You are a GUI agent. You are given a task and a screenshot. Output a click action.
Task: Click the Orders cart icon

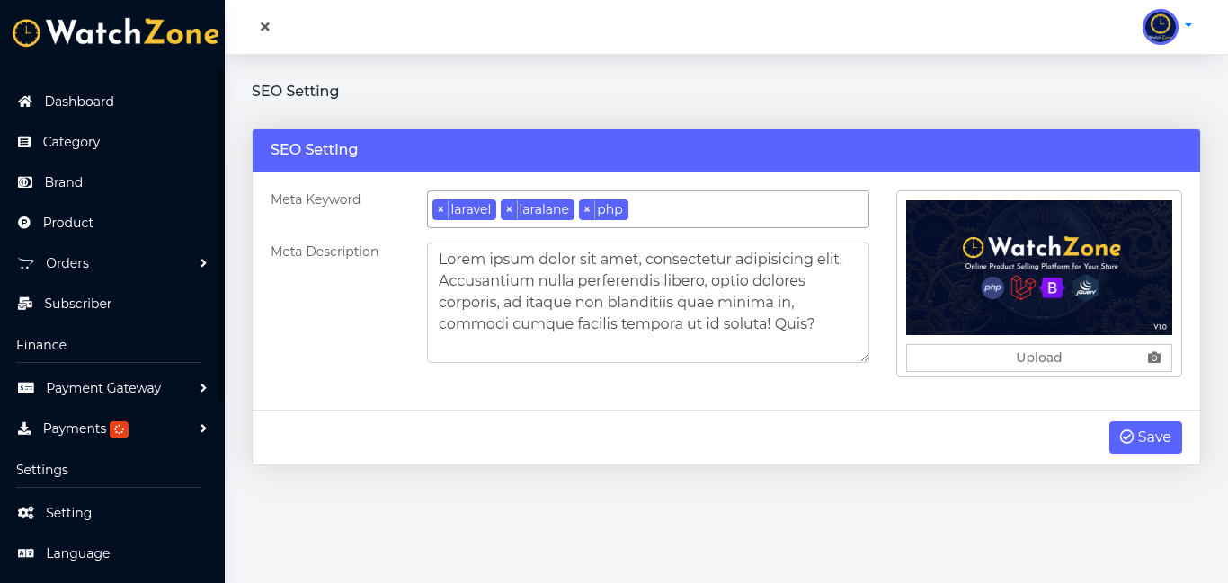25,263
